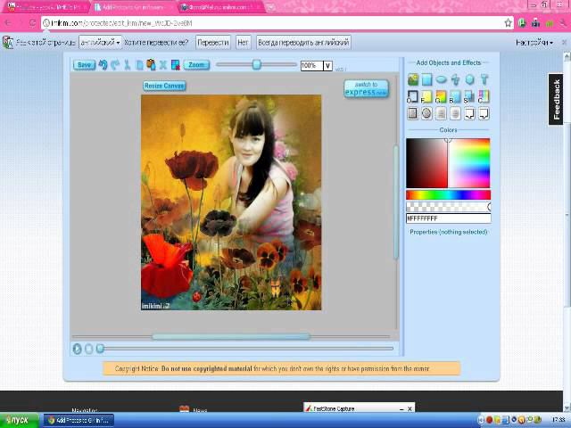The image size is (571, 428).
Task: Click the Нет button in translate bar
Action: tap(243, 43)
